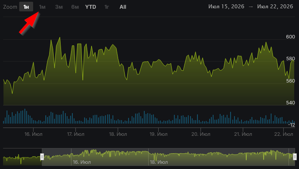Choose the 3м zoom range
The width and height of the screenshot is (299, 169).
point(59,7)
